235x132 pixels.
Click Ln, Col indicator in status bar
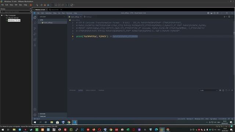coord(181,119)
